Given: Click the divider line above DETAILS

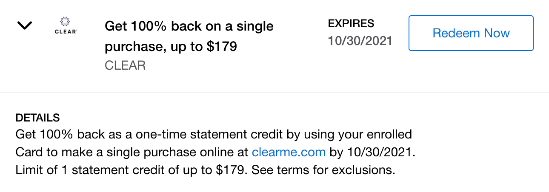Looking at the screenshot, I should coord(274,92).
